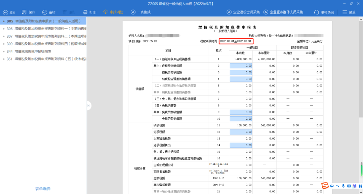Screen dimensions: 363x194
Task: Open the 一表集成 integrated form view
Action: tap(140, 12)
